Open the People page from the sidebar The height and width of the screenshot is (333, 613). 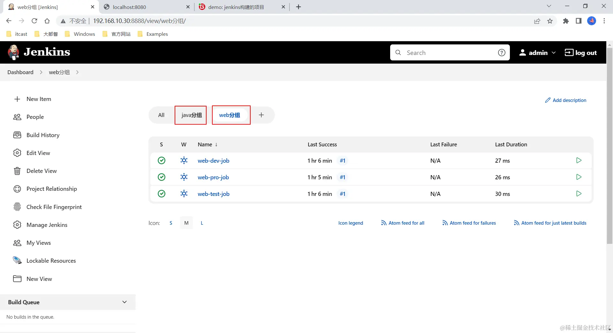tap(35, 117)
